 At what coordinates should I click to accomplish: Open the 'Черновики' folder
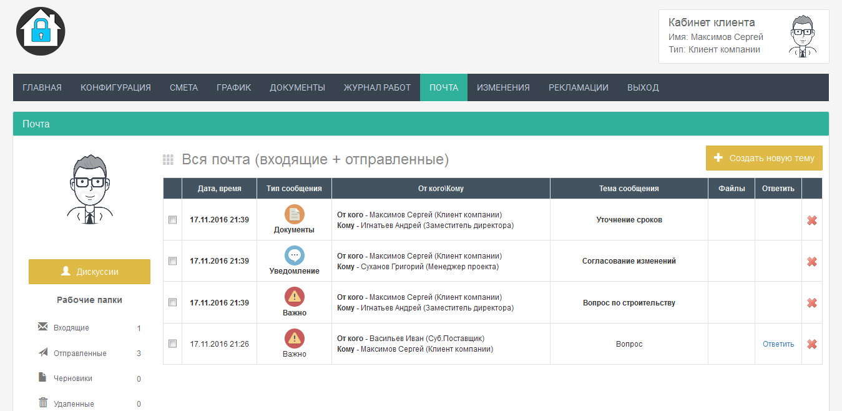pos(74,379)
